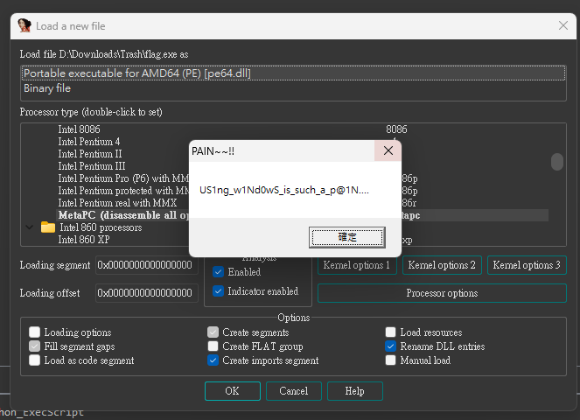Select Intel 8086 processor type

coord(79,129)
